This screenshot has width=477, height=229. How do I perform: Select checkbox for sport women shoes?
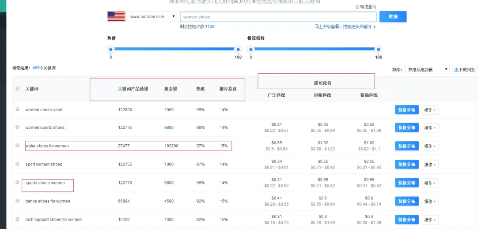click(x=17, y=164)
